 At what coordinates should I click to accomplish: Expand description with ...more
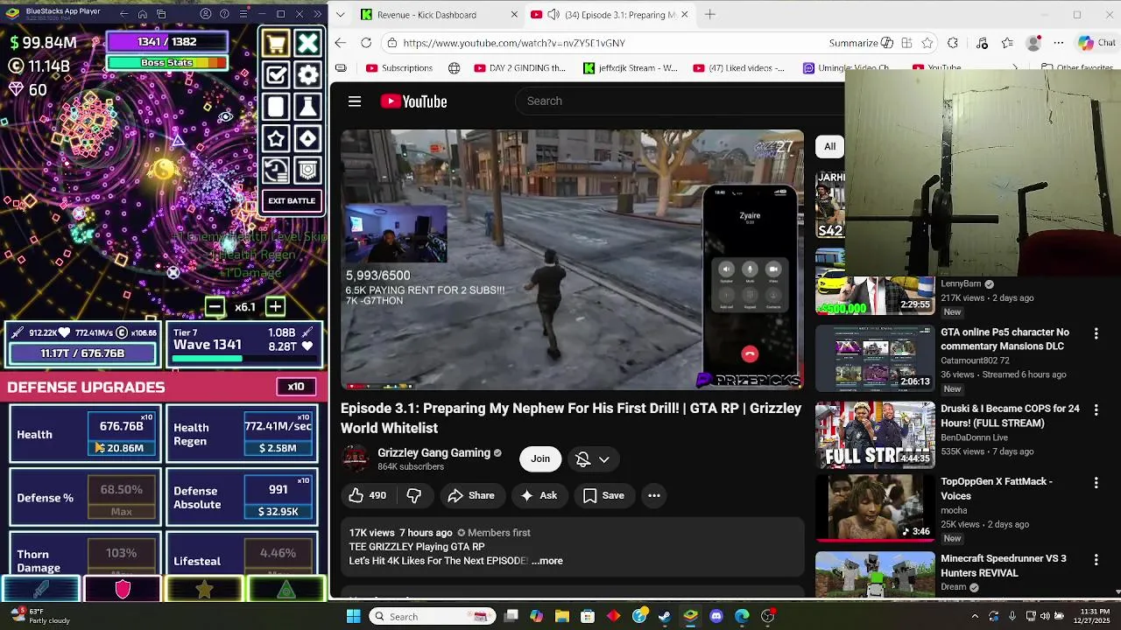(547, 561)
